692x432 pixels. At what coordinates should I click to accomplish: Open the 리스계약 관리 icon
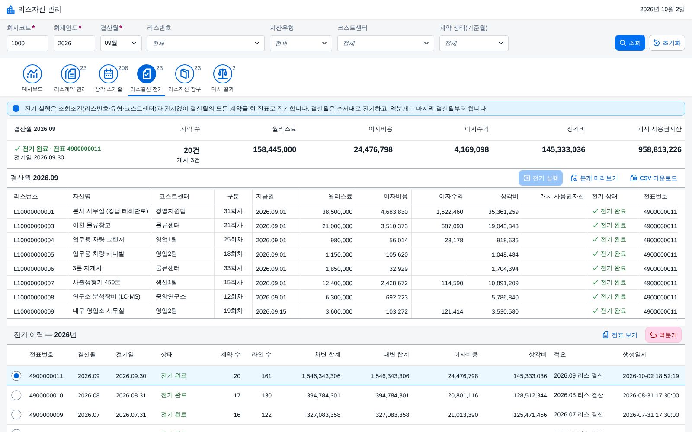[70, 74]
